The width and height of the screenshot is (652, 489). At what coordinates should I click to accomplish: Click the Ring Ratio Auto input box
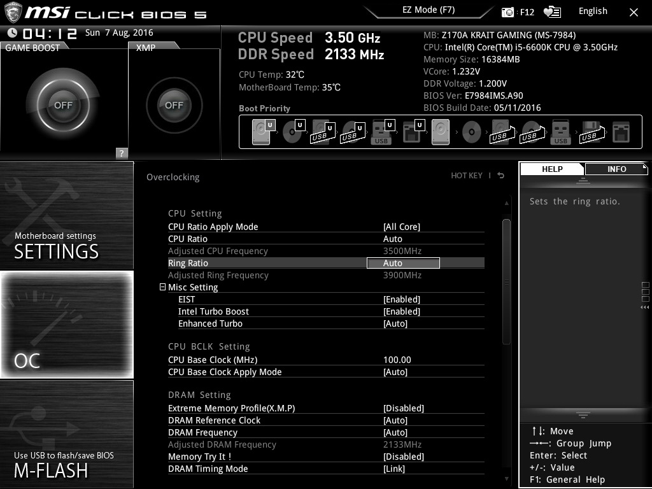point(403,263)
